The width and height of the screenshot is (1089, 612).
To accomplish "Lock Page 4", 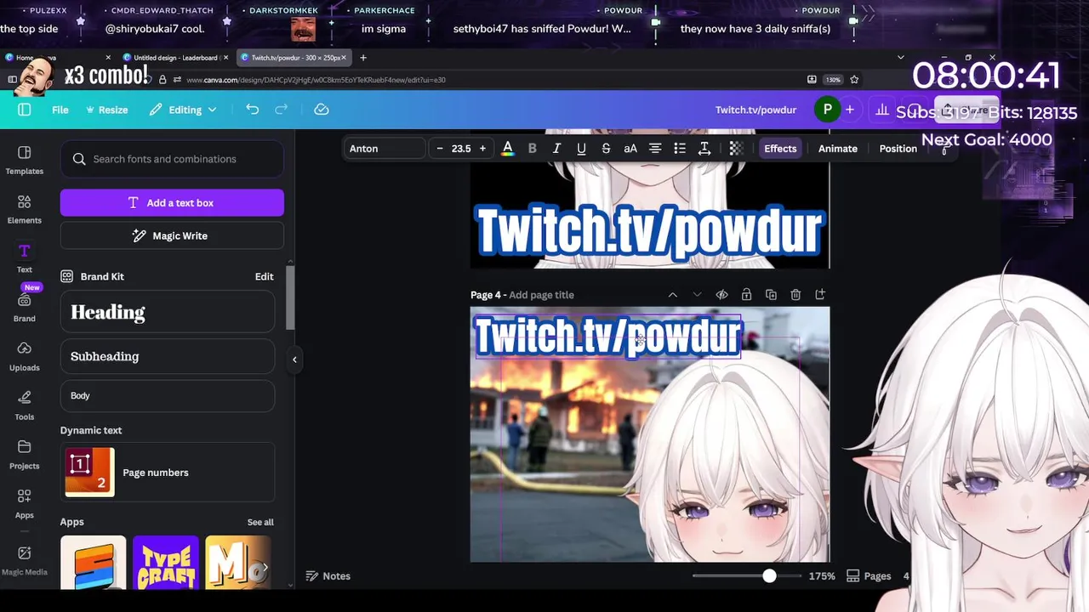I will (x=746, y=295).
